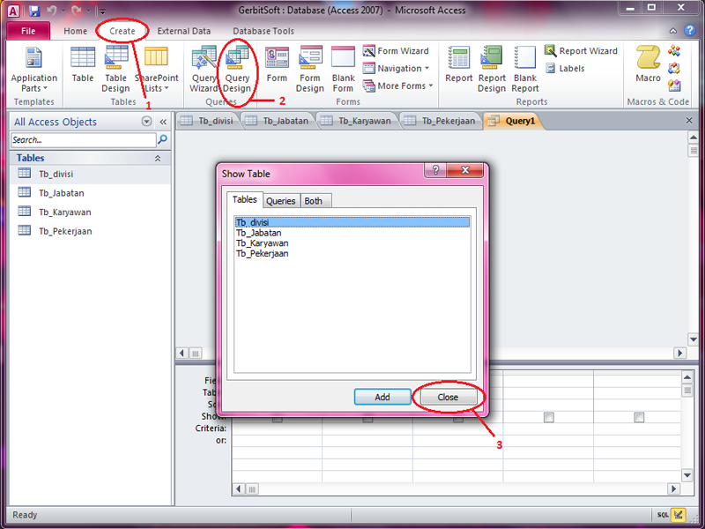705x529 pixels.
Task: Close the Show Table dialog
Action: pos(448,397)
